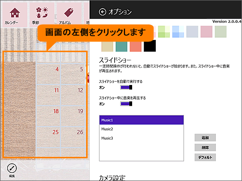This screenshot has height=181, width=242.
Task: Click the 追加 button
Action: pyautogui.click(x=205, y=138)
